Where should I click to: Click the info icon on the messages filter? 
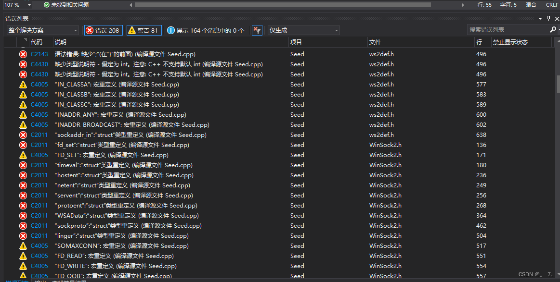pyautogui.click(x=171, y=30)
